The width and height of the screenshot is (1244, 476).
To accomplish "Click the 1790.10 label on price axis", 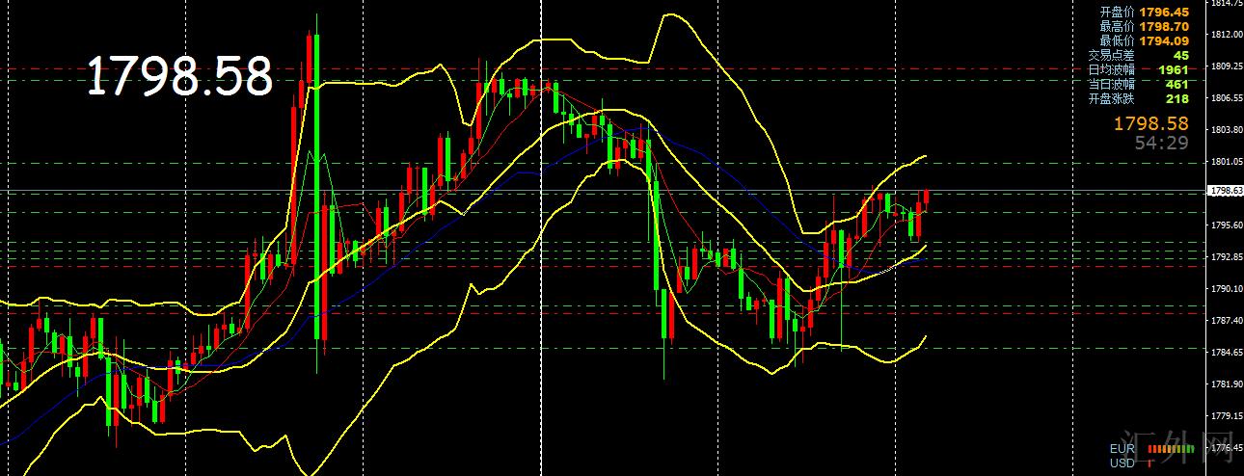I will tap(1223, 289).
